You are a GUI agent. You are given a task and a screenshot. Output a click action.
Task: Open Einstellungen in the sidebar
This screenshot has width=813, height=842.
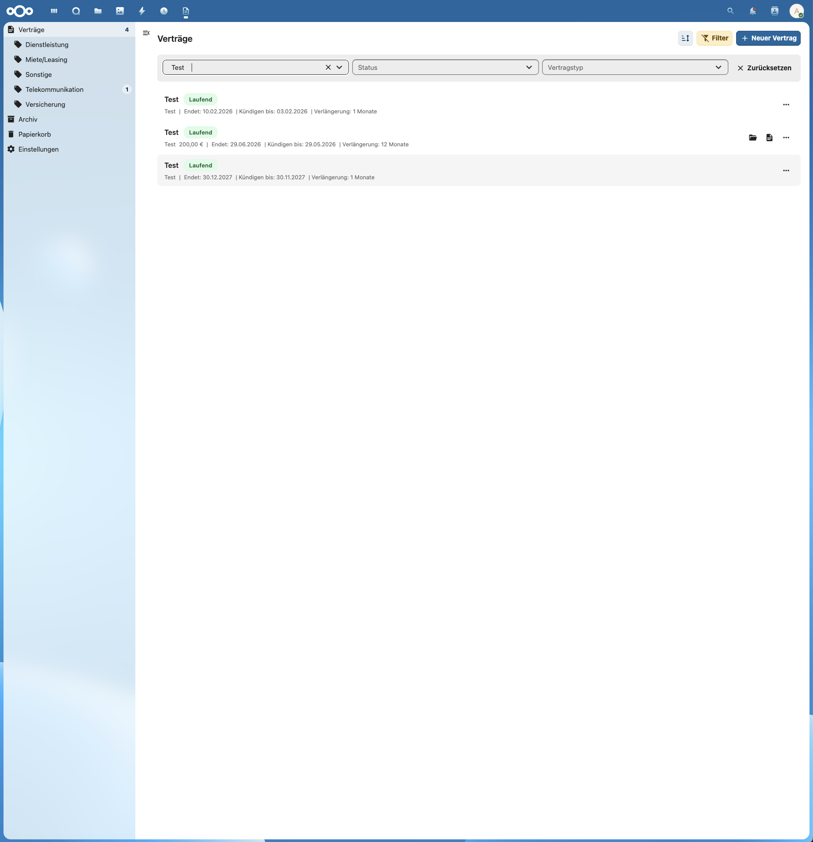pyautogui.click(x=38, y=149)
